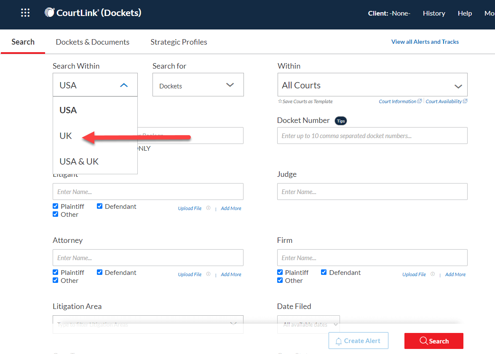The height and width of the screenshot is (354, 495).
Task: Open View all Alerts and Tracks link
Action: coord(425,42)
